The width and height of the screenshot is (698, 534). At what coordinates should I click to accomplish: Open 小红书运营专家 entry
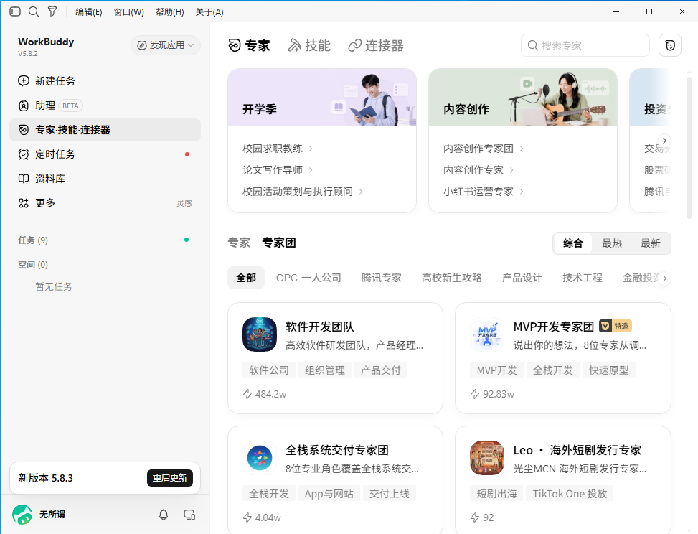484,192
